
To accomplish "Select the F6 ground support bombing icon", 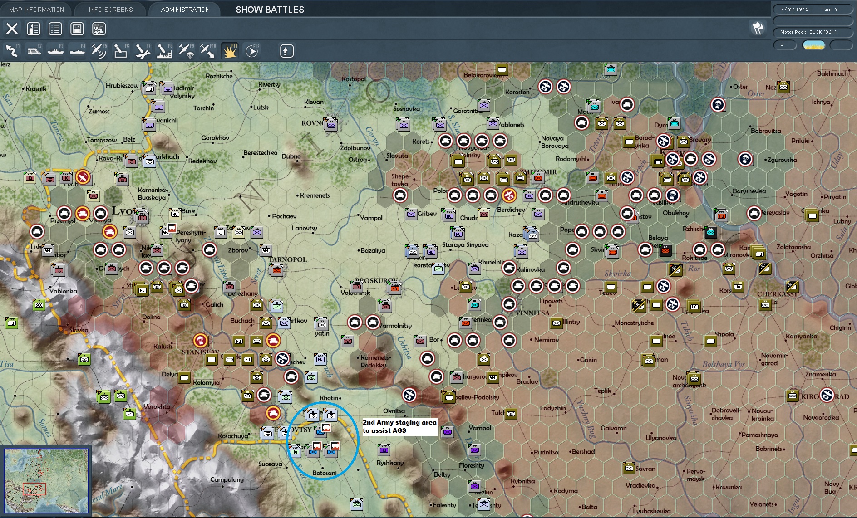I will click(x=121, y=51).
